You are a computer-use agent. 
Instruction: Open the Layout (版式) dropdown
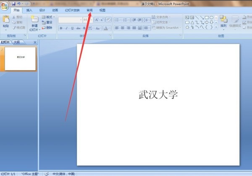tap(49, 17)
